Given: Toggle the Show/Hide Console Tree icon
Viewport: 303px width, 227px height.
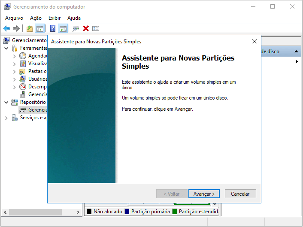Looking at the screenshot, I should pos(40,29).
